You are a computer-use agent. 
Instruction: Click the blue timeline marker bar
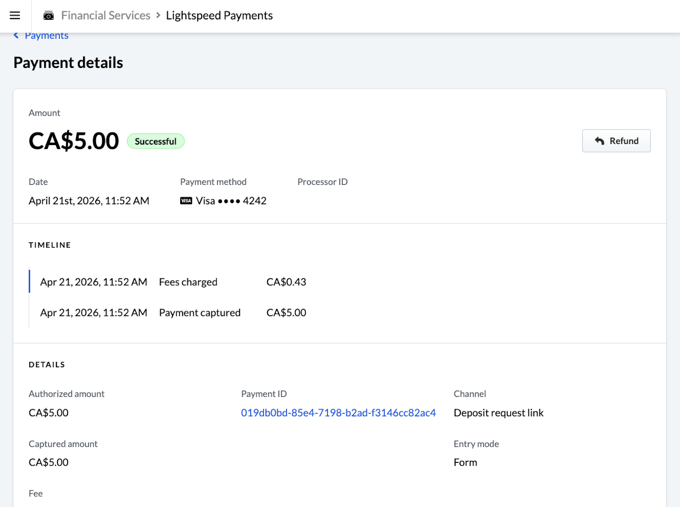pyautogui.click(x=30, y=281)
